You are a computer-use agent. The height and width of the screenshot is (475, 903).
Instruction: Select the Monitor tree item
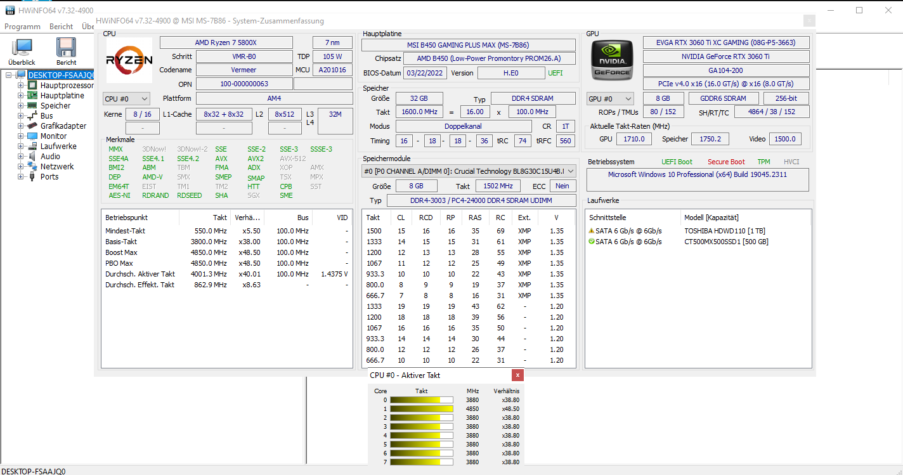click(x=53, y=136)
